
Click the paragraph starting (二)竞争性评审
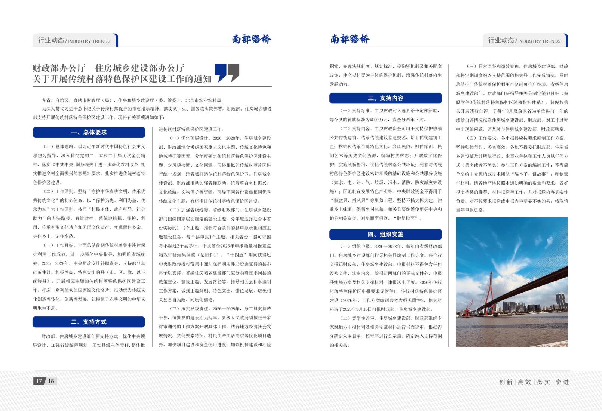click(x=386, y=331)
